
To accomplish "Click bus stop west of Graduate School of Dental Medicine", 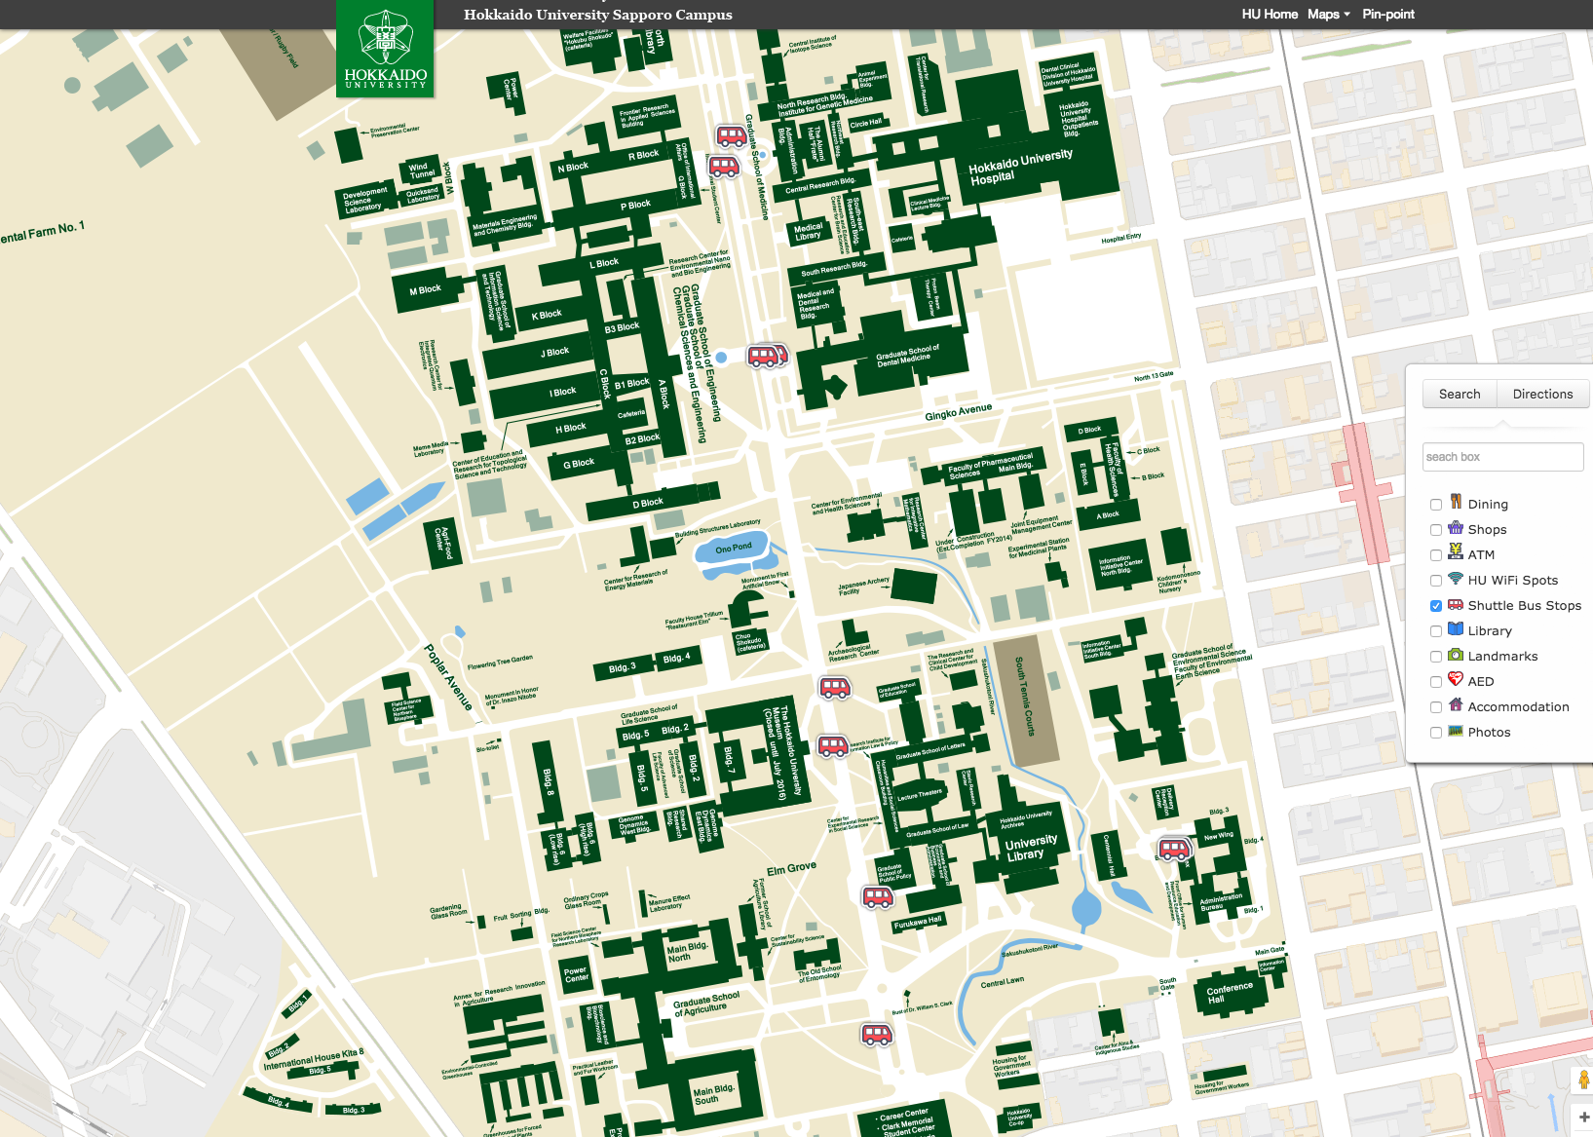I will click(764, 357).
